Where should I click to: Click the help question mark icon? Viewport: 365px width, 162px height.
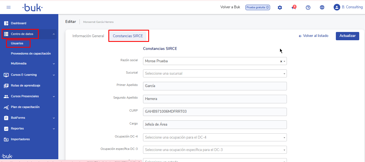(x=308, y=7)
